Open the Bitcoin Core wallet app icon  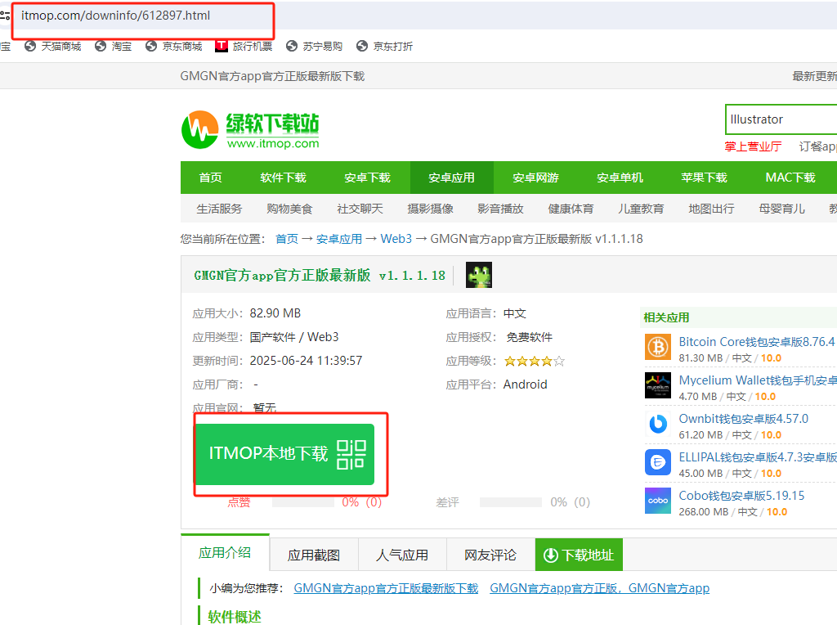tap(657, 347)
